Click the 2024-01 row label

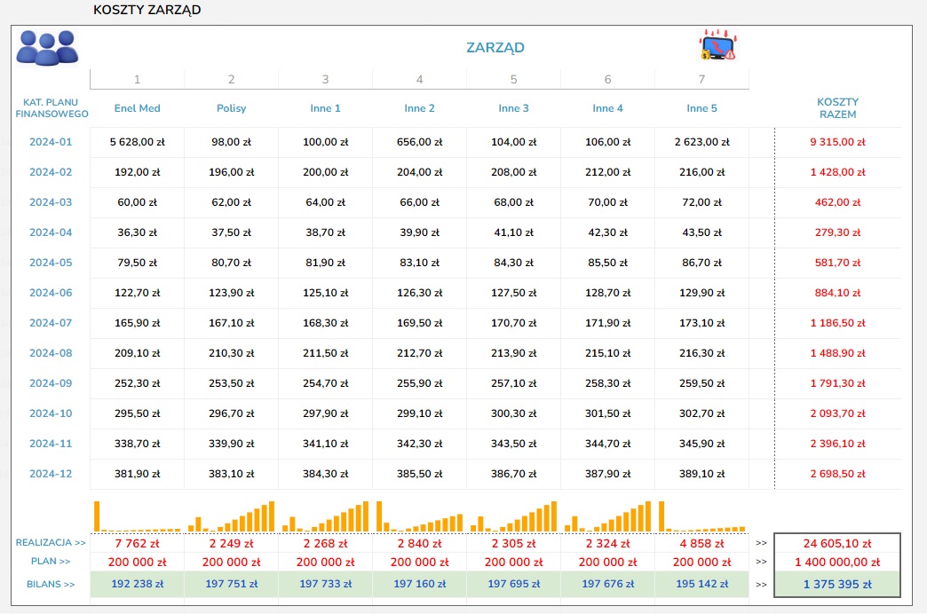51,142
